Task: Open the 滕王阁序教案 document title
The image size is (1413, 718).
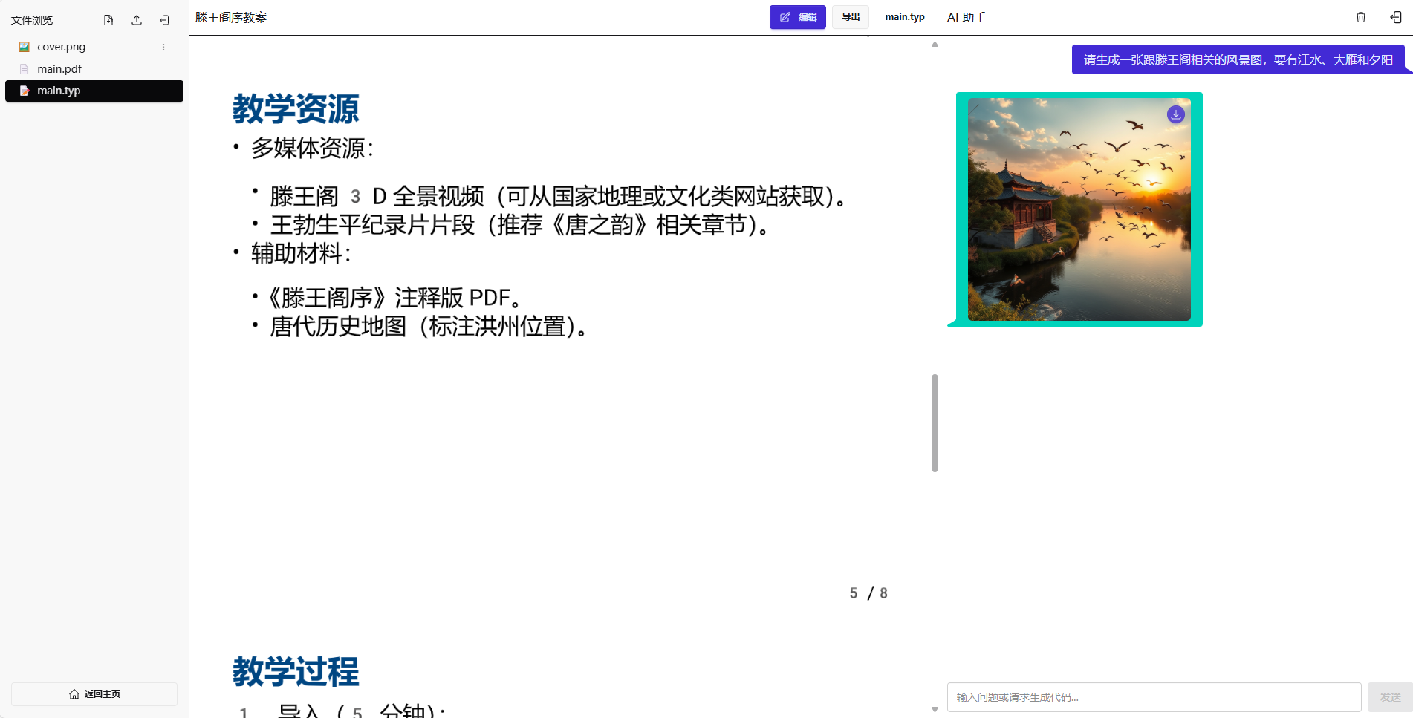Action: (x=232, y=16)
